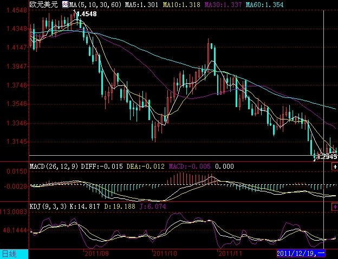Click the 0.0150 MACD axis label
The width and height of the screenshot is (338, 259).
(17, 171)
